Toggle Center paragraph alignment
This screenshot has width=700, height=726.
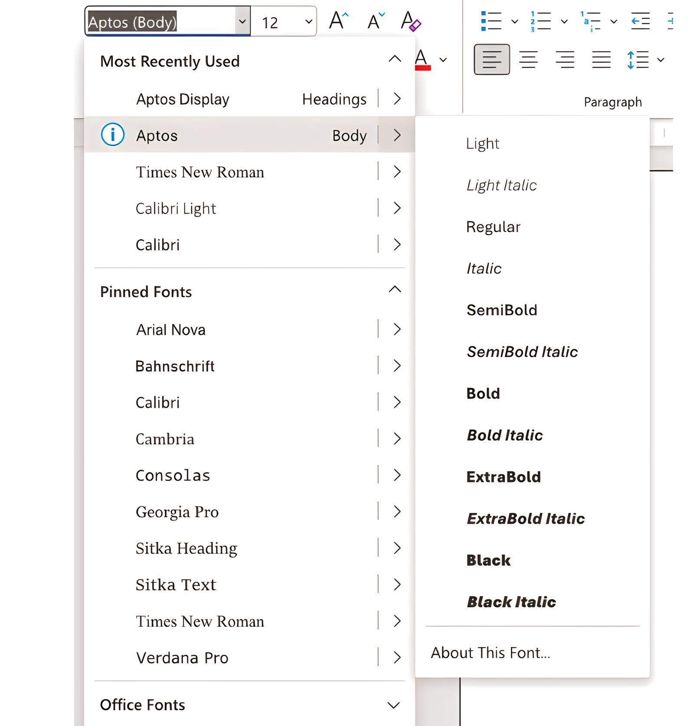point(528,59)
